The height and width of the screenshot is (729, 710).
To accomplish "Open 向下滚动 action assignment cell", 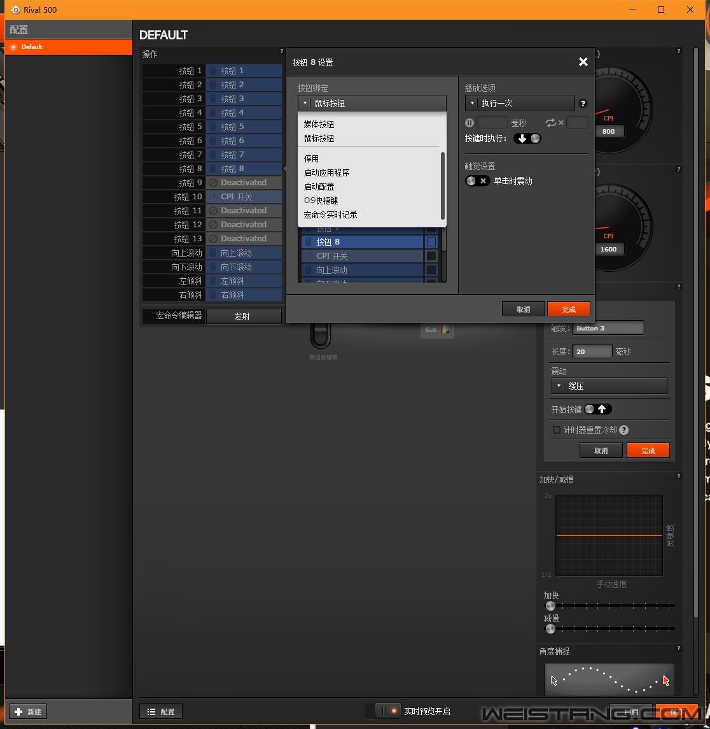I will pos(244,267).
